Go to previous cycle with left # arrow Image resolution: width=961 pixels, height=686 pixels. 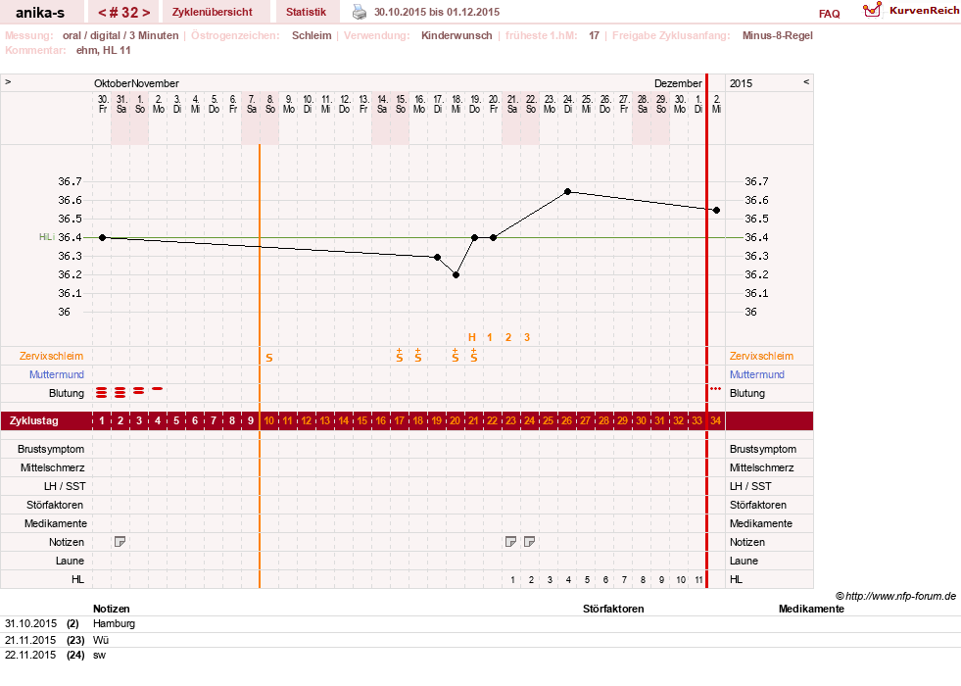point(102,13)
